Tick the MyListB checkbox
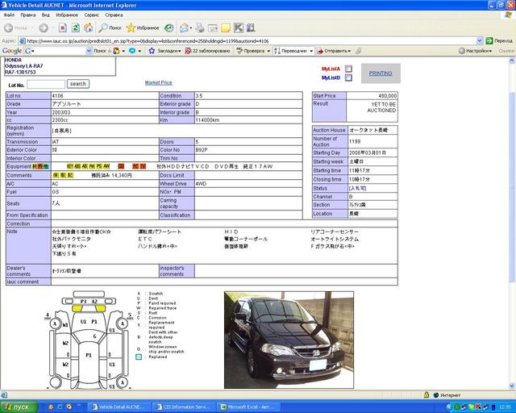Image resolution: width=516 pixels, height=413 pixels. pos(348,77)
